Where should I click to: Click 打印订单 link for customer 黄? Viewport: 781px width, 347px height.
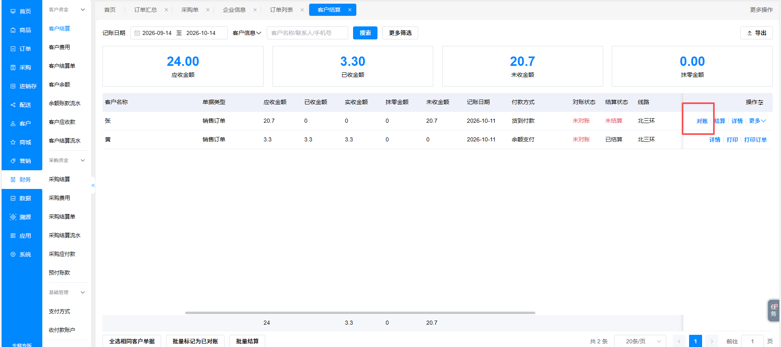[x=755, y=140]
